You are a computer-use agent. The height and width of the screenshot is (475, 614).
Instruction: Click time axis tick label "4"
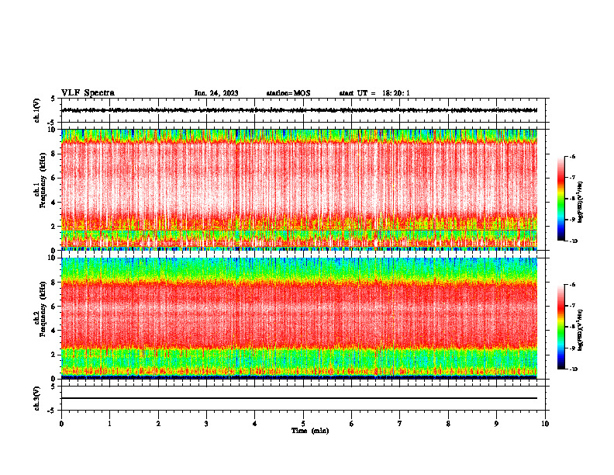255,424
